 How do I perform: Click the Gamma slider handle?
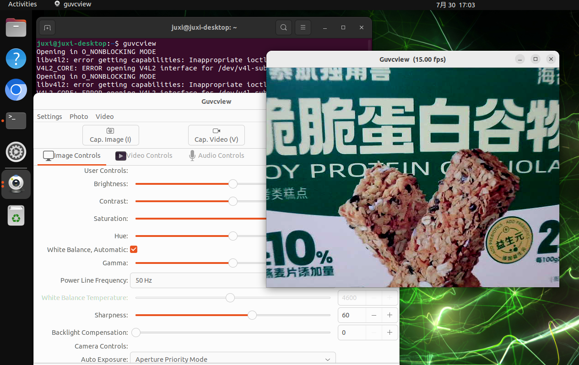(x=233, y=263)
